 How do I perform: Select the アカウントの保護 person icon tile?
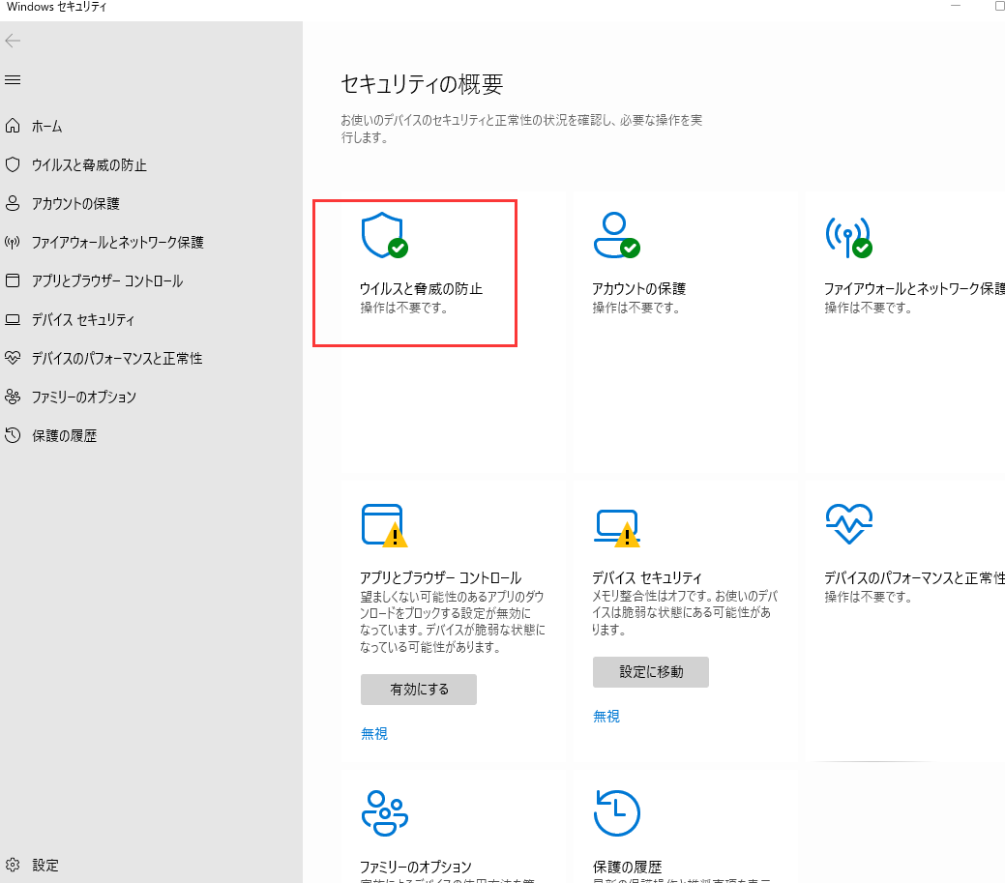point(616,234)
